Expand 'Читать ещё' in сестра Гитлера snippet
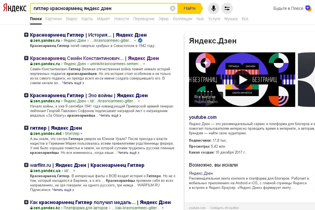The height and width of the screenshot is (210, 315). (x=128, y=153)
